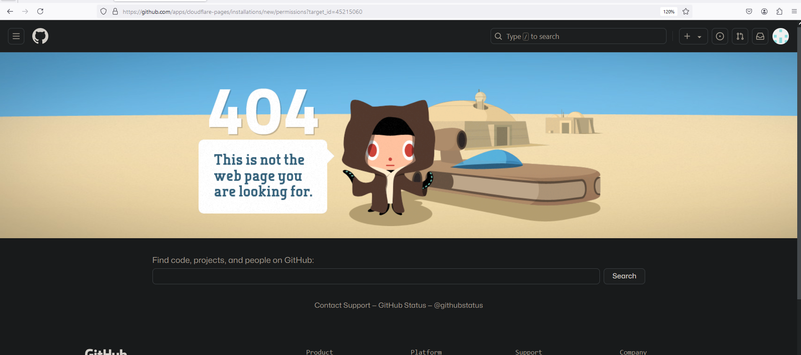Open the Issues page icon

pyautogui.click(x=720, y=36)
